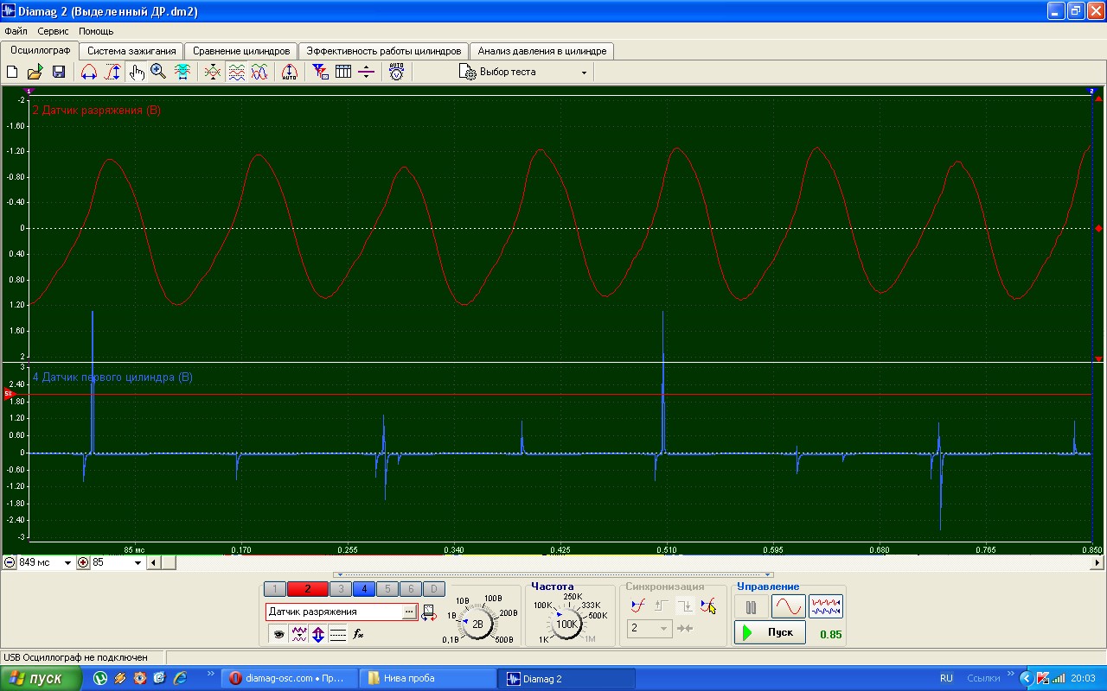Select the horizontal measurement cursor tool
This screenshot has width=1107, height=691.
[x=88, y=72]
